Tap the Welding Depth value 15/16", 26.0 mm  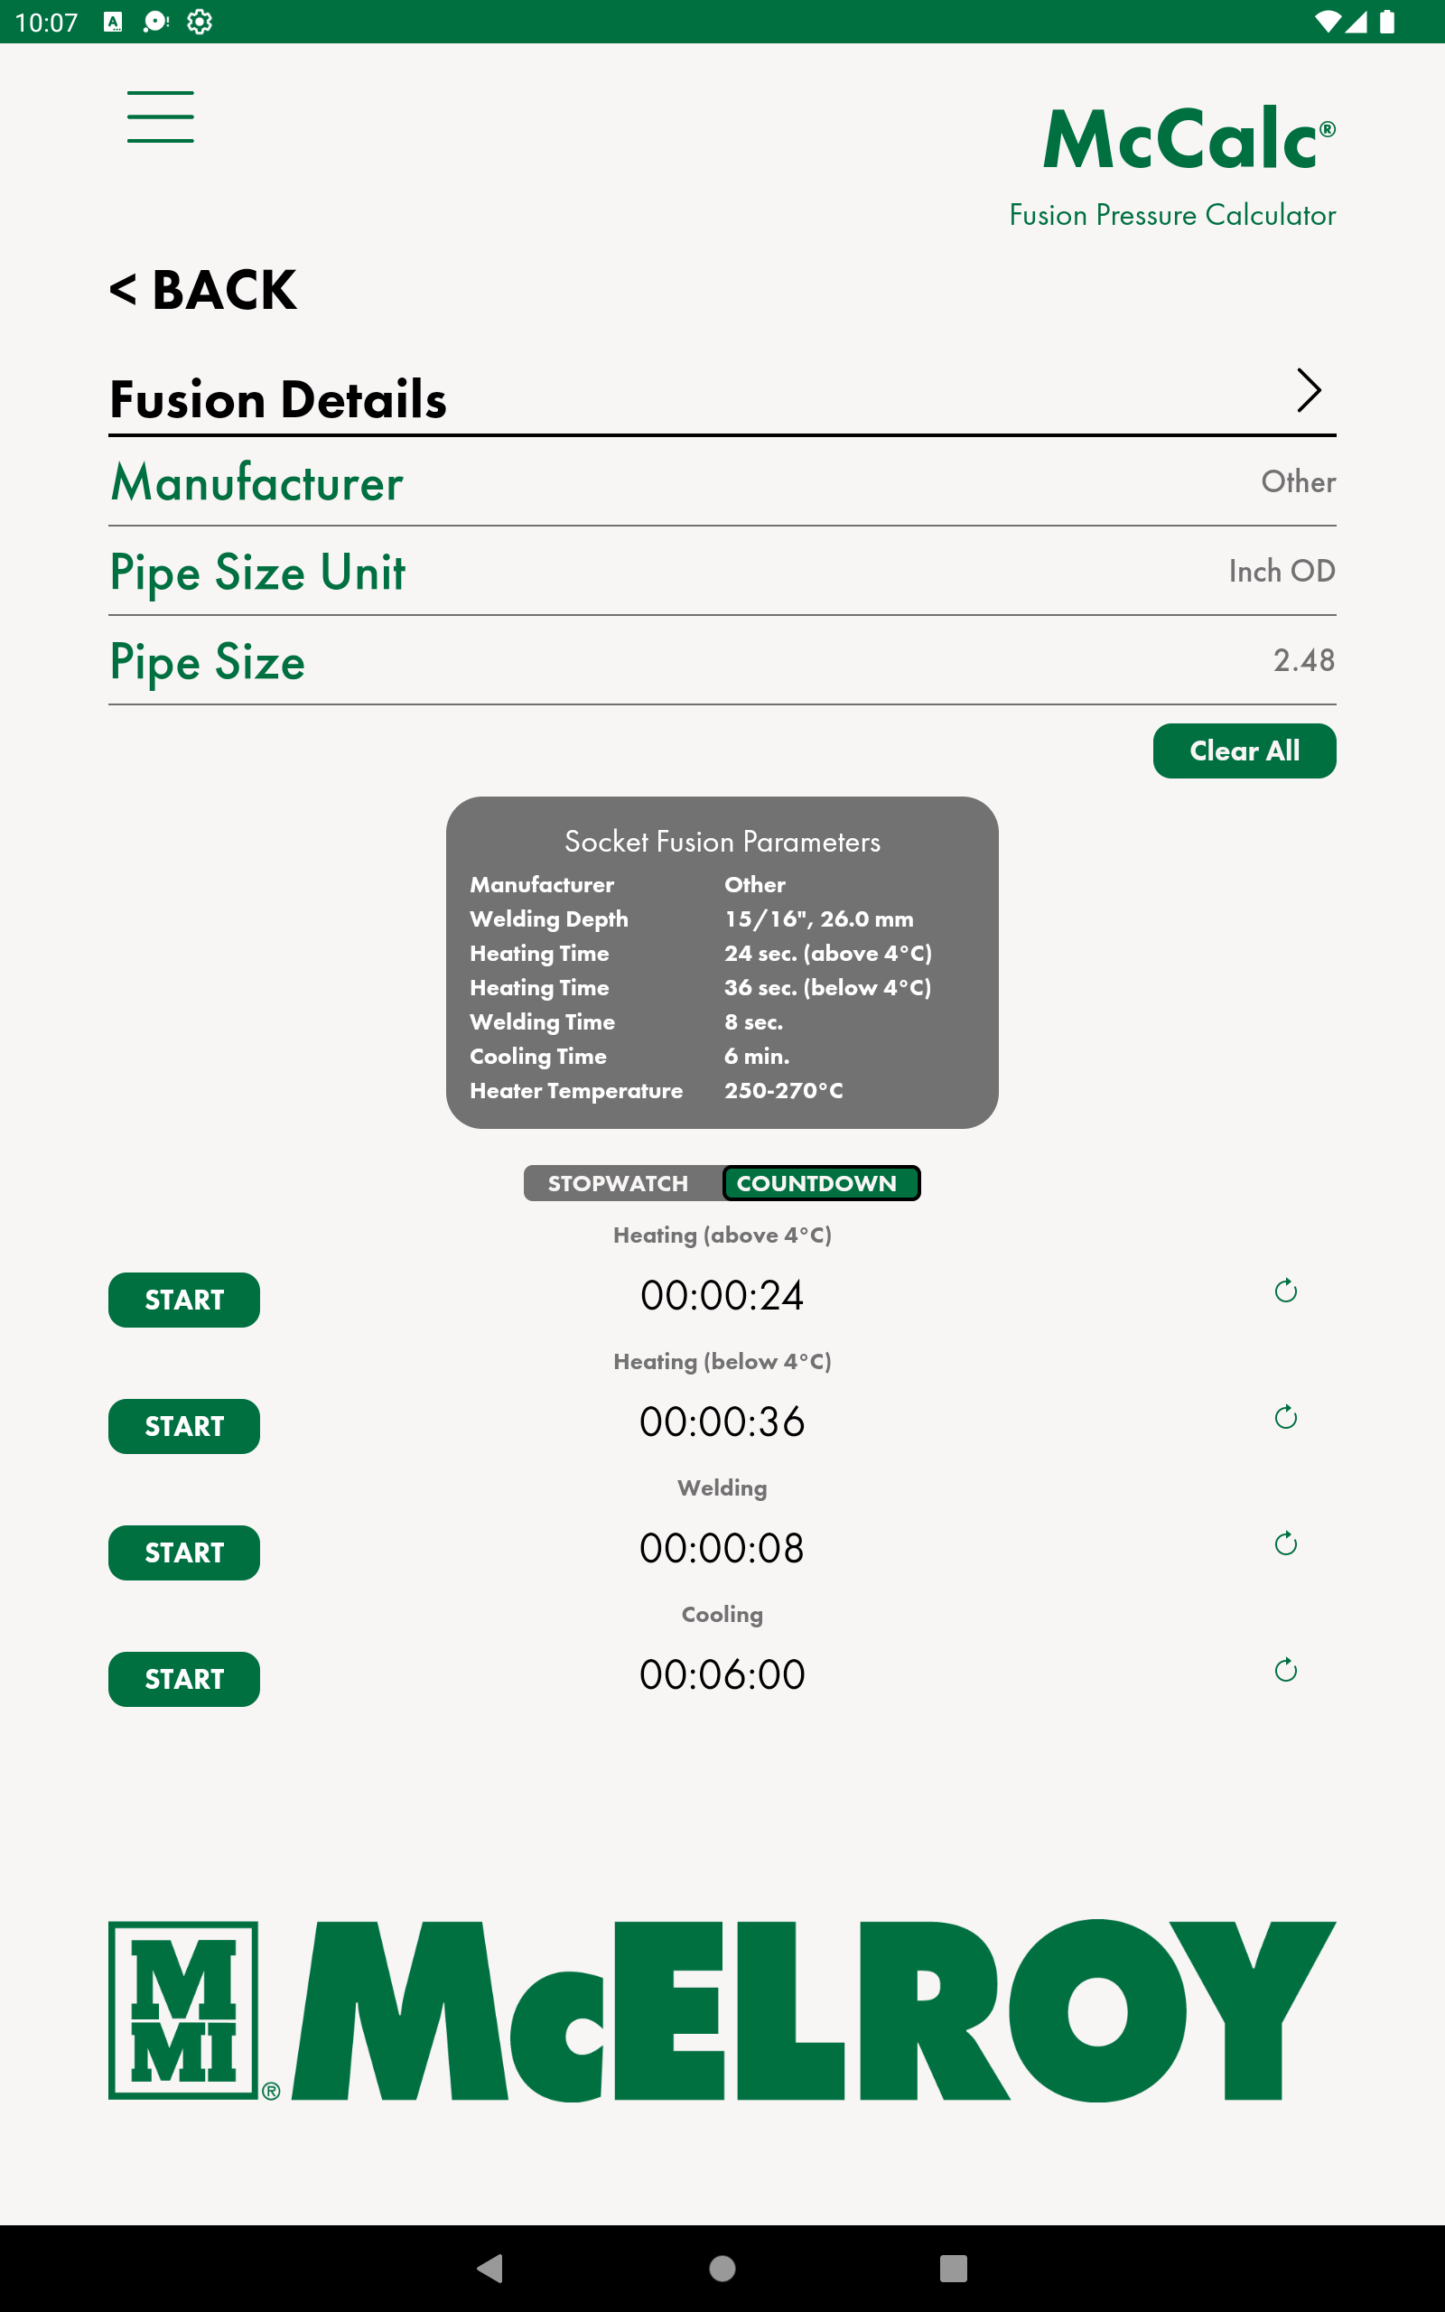pyautogui.click(x=819, y=919)
